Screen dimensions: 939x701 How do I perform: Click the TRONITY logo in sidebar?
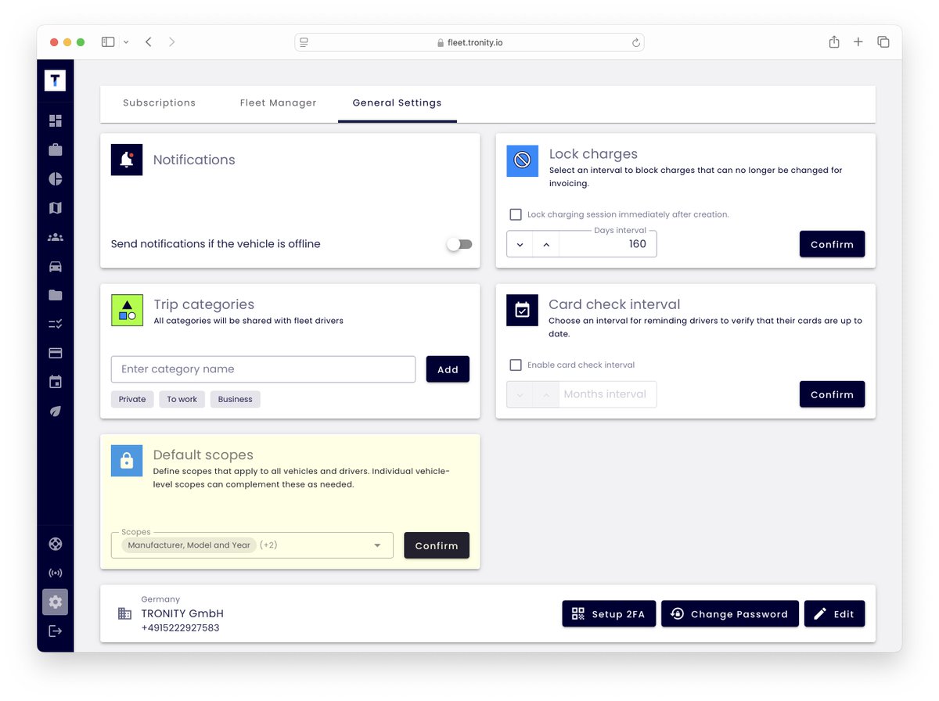[55, 80]
